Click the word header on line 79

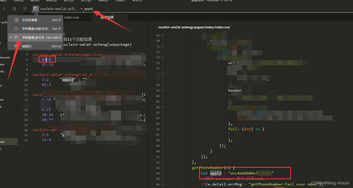coord(235,90)
